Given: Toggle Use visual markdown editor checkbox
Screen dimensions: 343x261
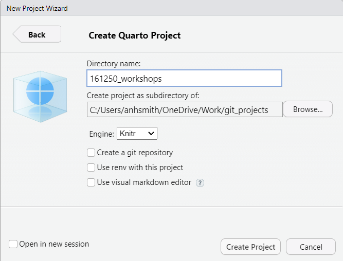Looking at the screenshot, I should pyautogui.click(x=91, y=182).
